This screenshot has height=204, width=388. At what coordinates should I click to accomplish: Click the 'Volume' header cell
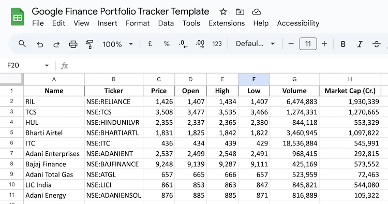coord(294,91)
